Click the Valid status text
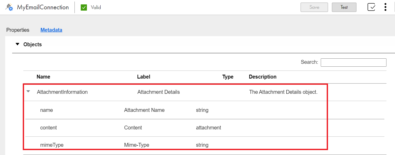This screenshot has height=155, width=395. tap(96, 7)
